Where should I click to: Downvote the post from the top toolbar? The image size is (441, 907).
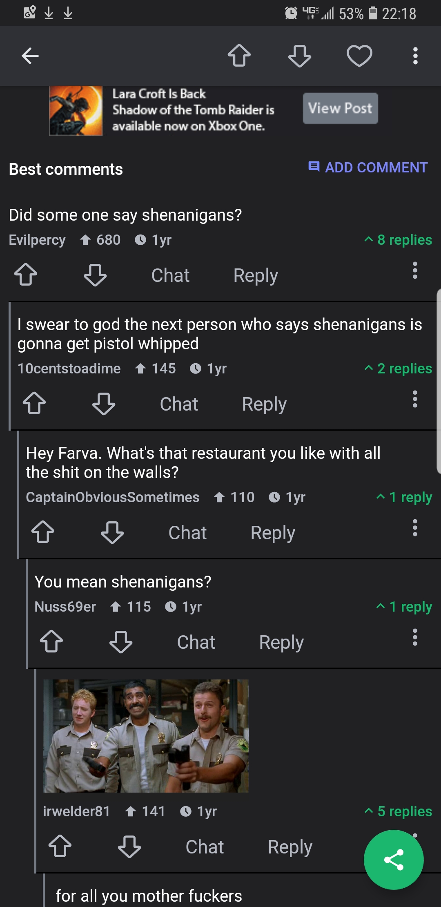point(300,56)
